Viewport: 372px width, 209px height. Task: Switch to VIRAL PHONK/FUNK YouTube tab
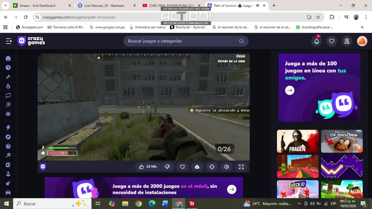171,6
